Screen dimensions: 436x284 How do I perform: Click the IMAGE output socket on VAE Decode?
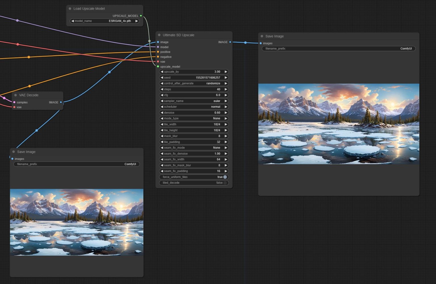tap(60, 102)
